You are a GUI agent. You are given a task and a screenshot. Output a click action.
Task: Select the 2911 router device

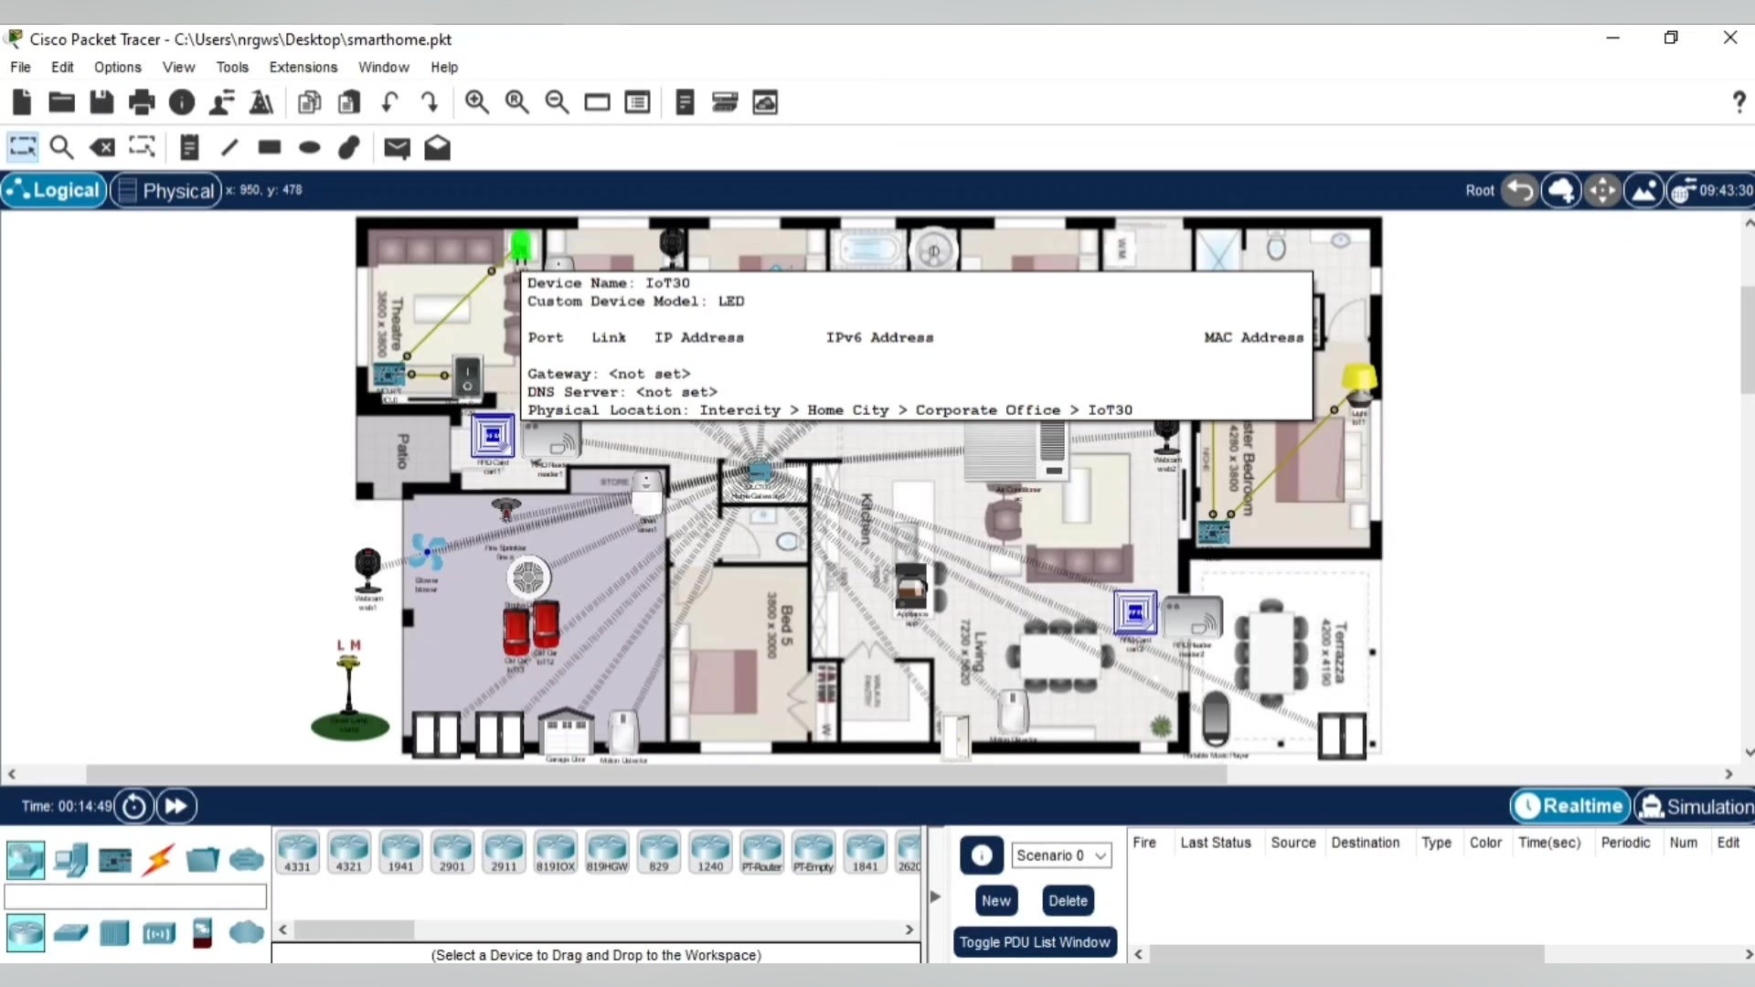pos(504,852)
